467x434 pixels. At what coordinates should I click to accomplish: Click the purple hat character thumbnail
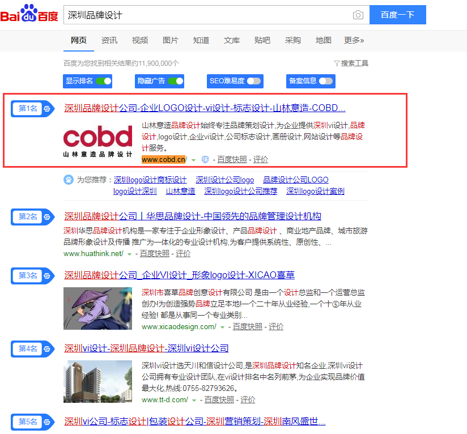coord(97,308)
